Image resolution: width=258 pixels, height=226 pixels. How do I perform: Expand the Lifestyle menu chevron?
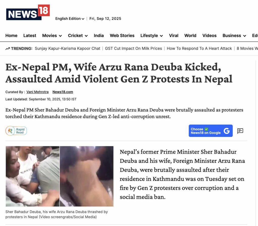162,36
